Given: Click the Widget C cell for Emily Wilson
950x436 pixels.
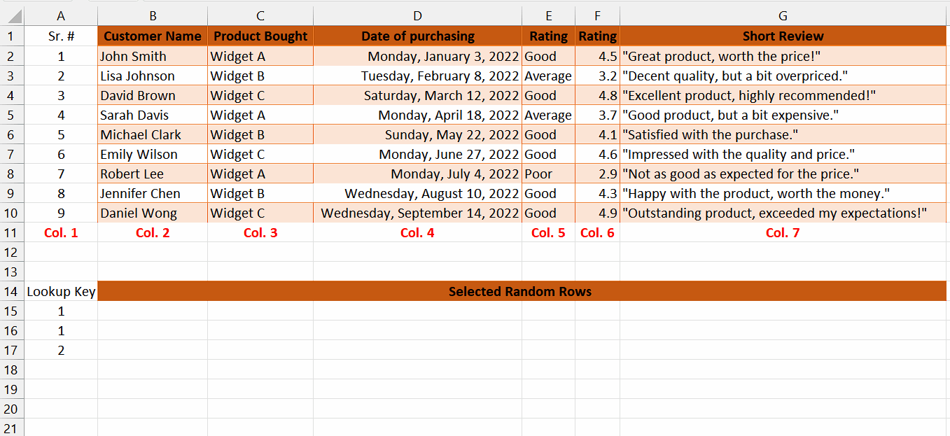Looking at the screenshot, I should [260, 154].
